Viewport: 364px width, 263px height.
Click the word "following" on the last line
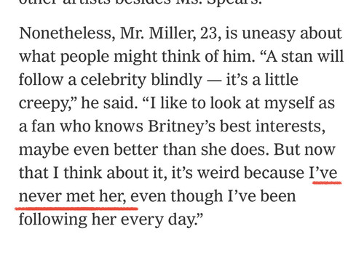(x=53, y=220)
